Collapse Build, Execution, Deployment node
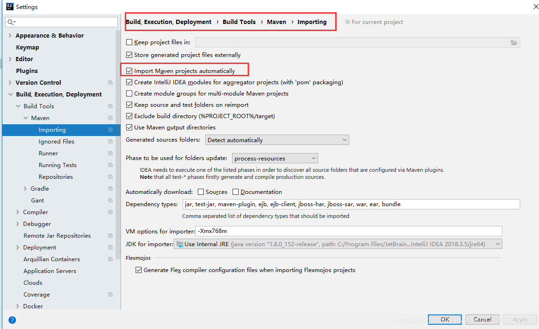539x329 pixels. tap(10, 94)
